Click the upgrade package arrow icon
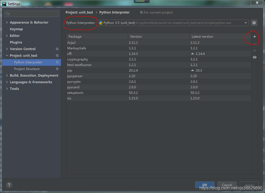Viewport: 265px width, 193px height. [x=255, y=50]
